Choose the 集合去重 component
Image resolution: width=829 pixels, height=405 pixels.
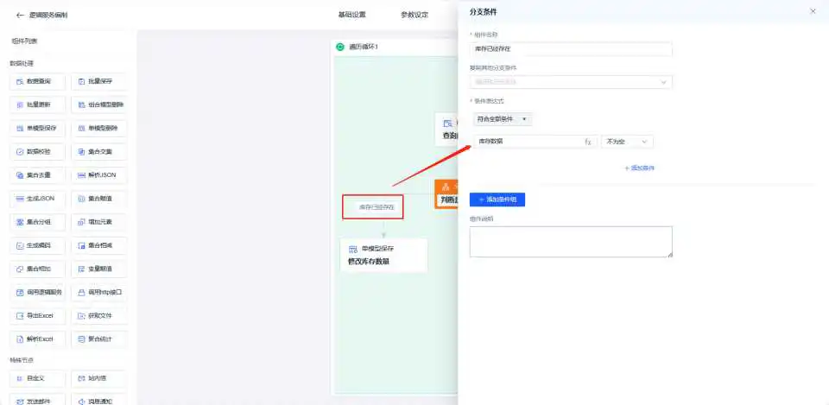pyautogui.click(x=37, y=174)
